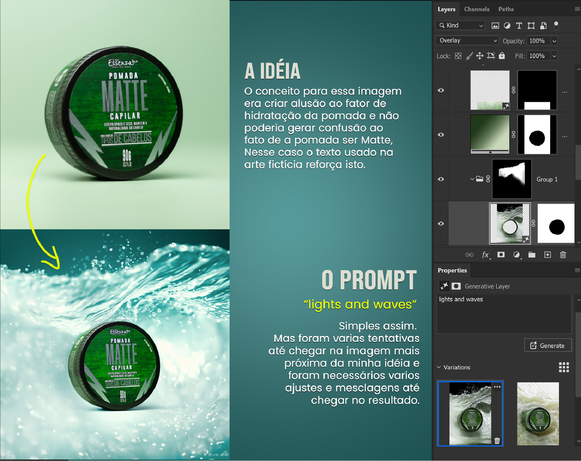The image size is (581, 461).
Task: Switch to the Paths tab
Action: pyautogui.click(x=506, y=9)
